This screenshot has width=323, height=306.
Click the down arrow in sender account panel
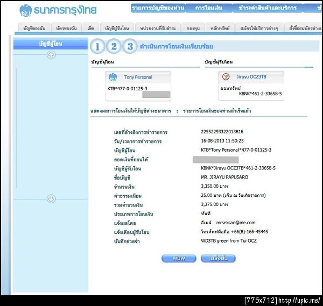pos(51,199)
